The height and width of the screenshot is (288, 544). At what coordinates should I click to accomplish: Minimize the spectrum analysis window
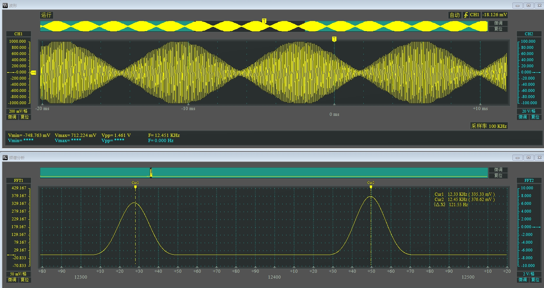(517, 158)
